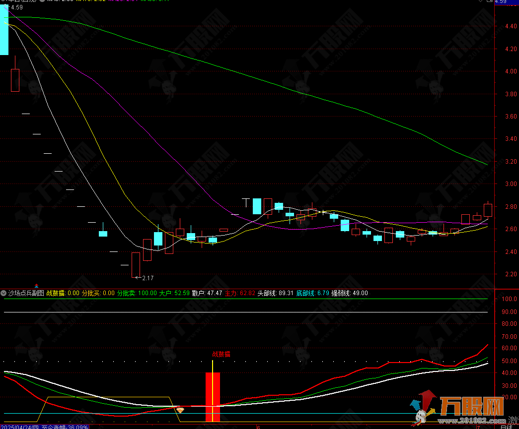Click the 主力 value in indicator header
The height and width of the screenshot is (429, 519).
coord(247,293)
